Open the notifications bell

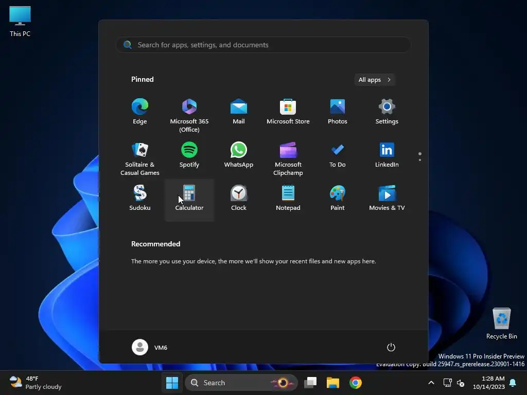coord(513,383)
